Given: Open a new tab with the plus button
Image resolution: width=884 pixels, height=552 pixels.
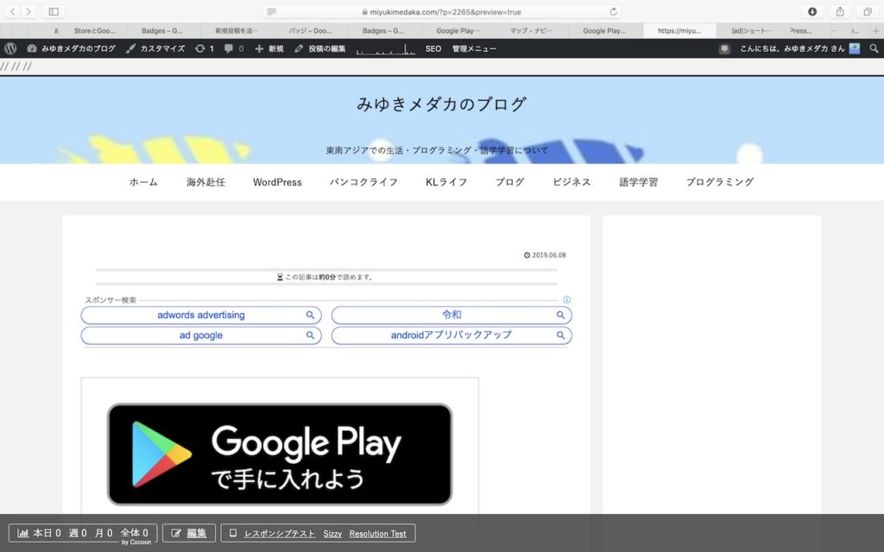Looking at the screenshot, I should point(875,31).
